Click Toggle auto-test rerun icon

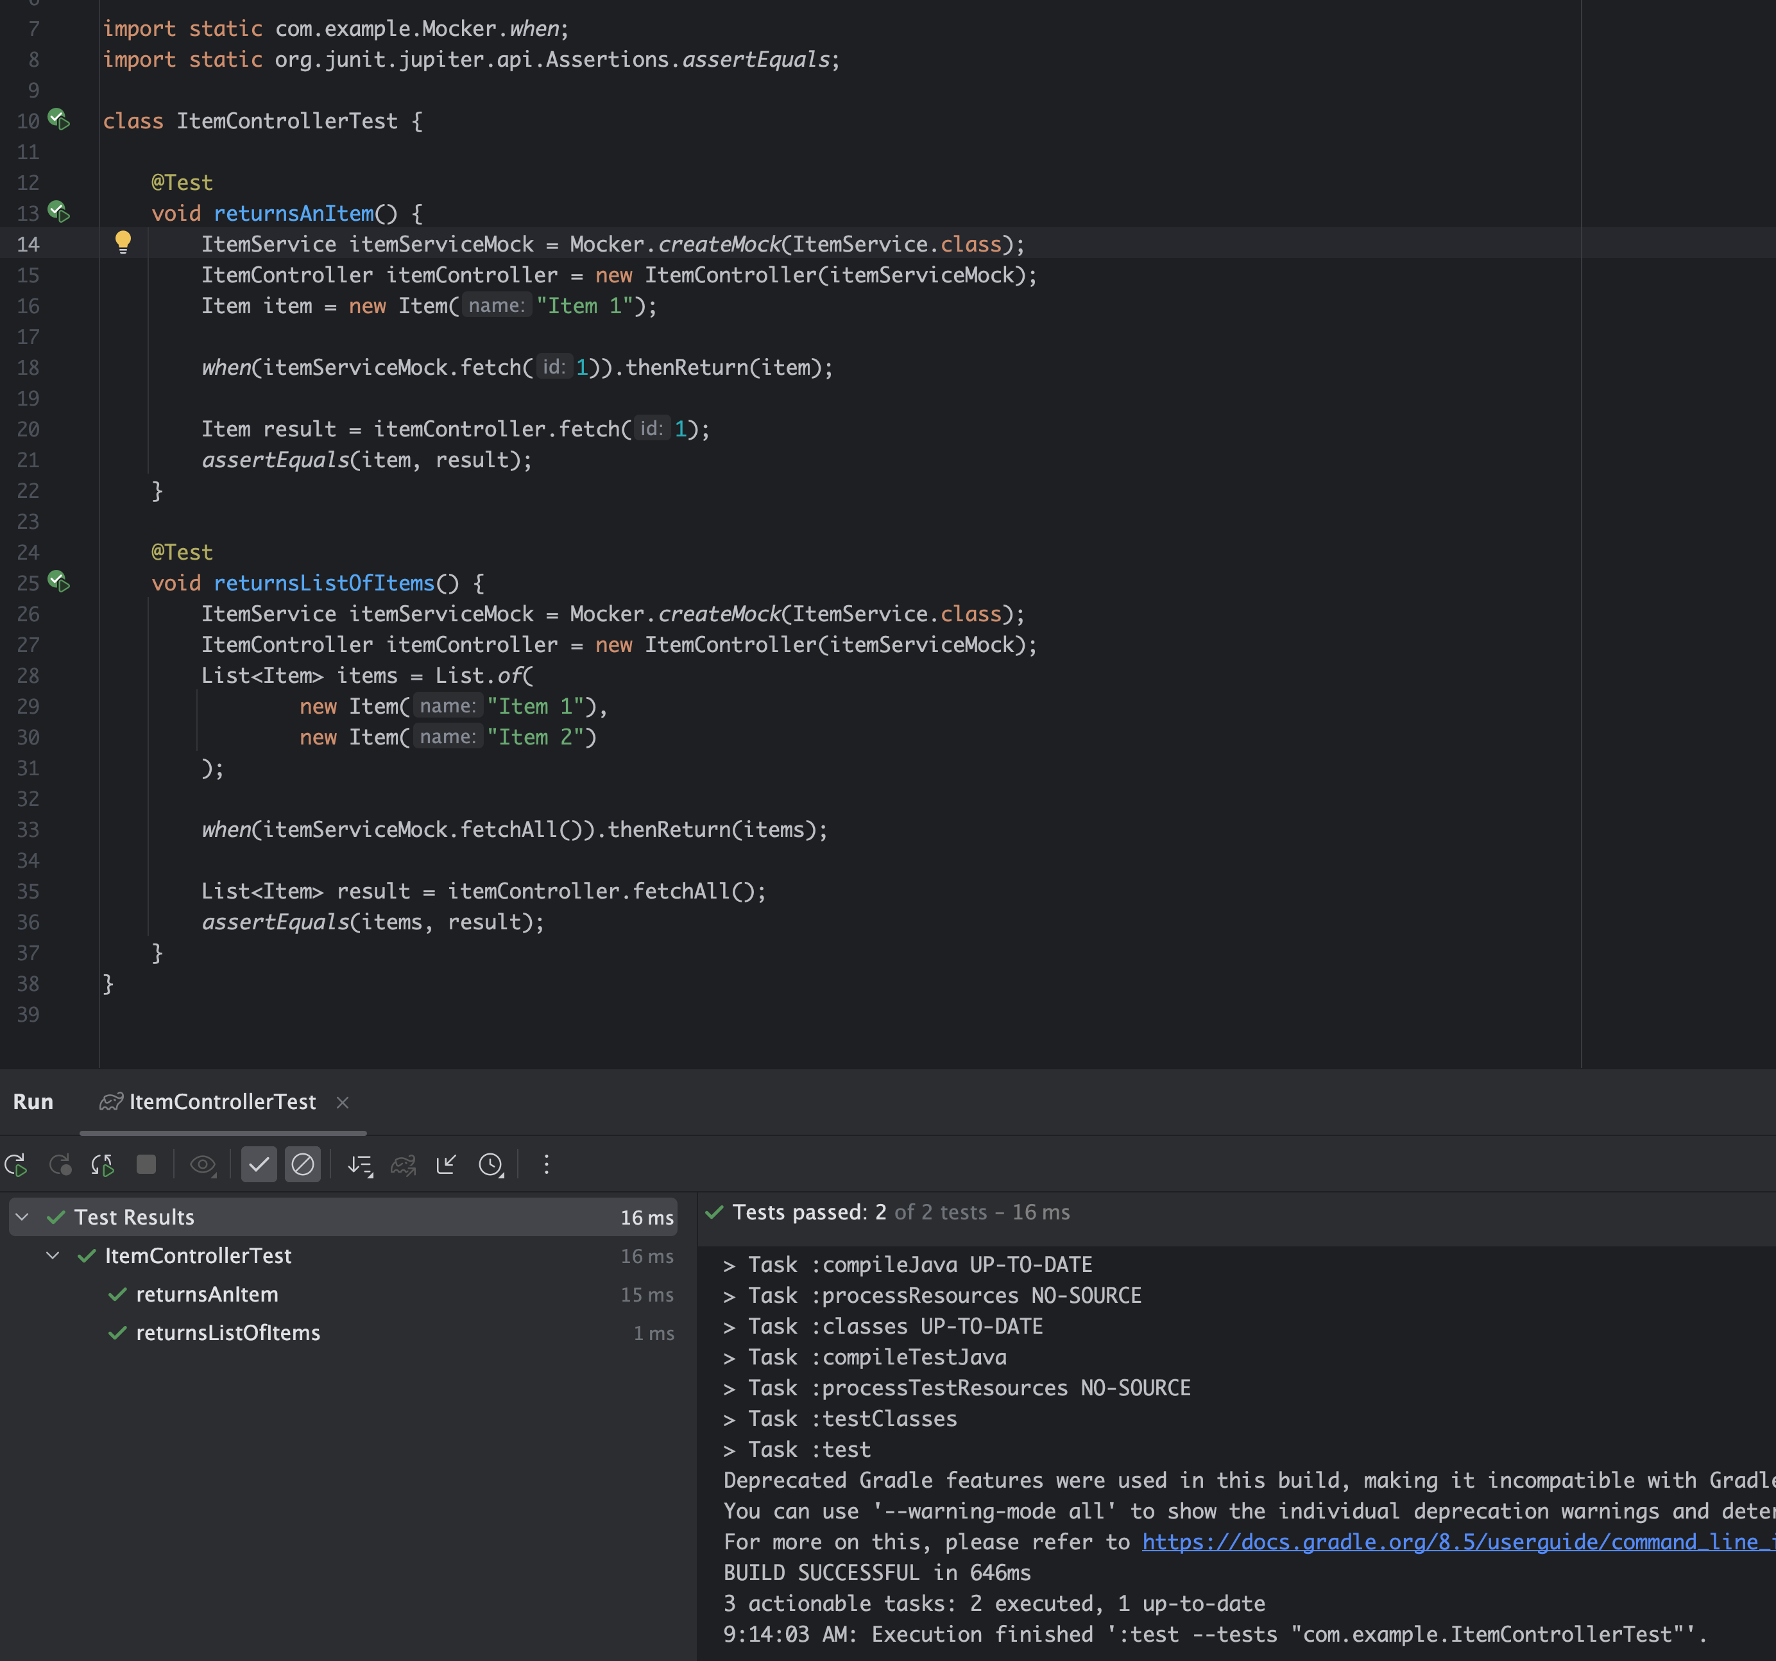103,1165
